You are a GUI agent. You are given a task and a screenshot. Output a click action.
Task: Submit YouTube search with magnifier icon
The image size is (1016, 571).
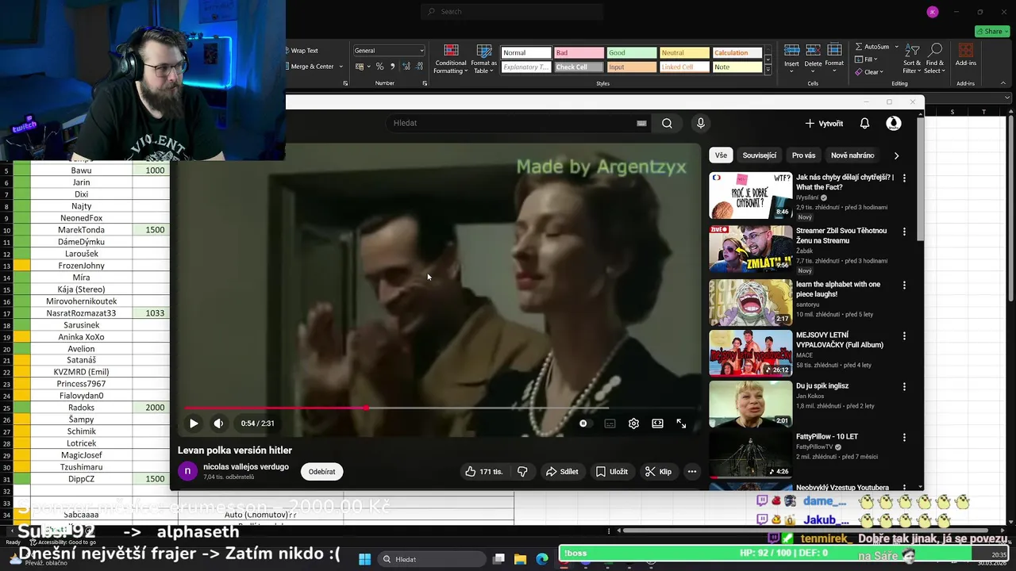(x=667, y=123)
